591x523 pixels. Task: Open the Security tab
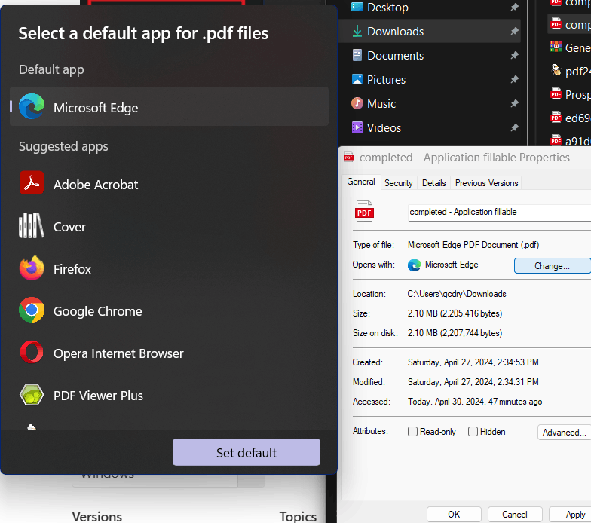pos(399,183)
